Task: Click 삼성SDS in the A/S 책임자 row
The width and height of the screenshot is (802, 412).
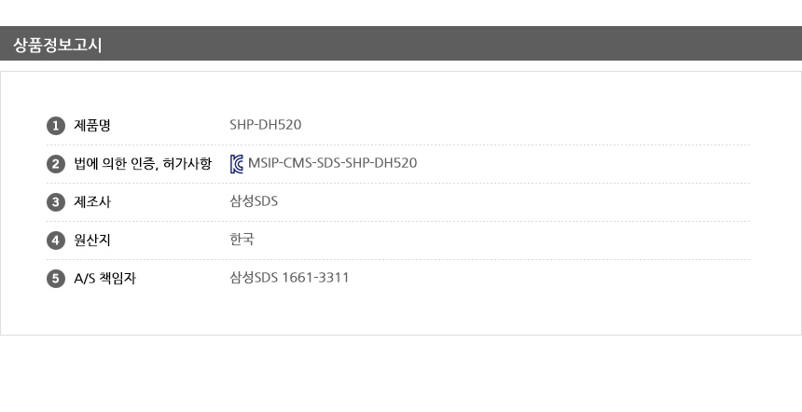Action: pyautogui.click(x=254, y=278)
